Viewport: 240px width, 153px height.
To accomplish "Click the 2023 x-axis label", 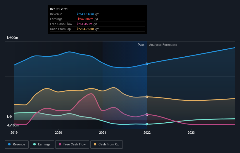I will pyautogui.click(x=191, y=133).
